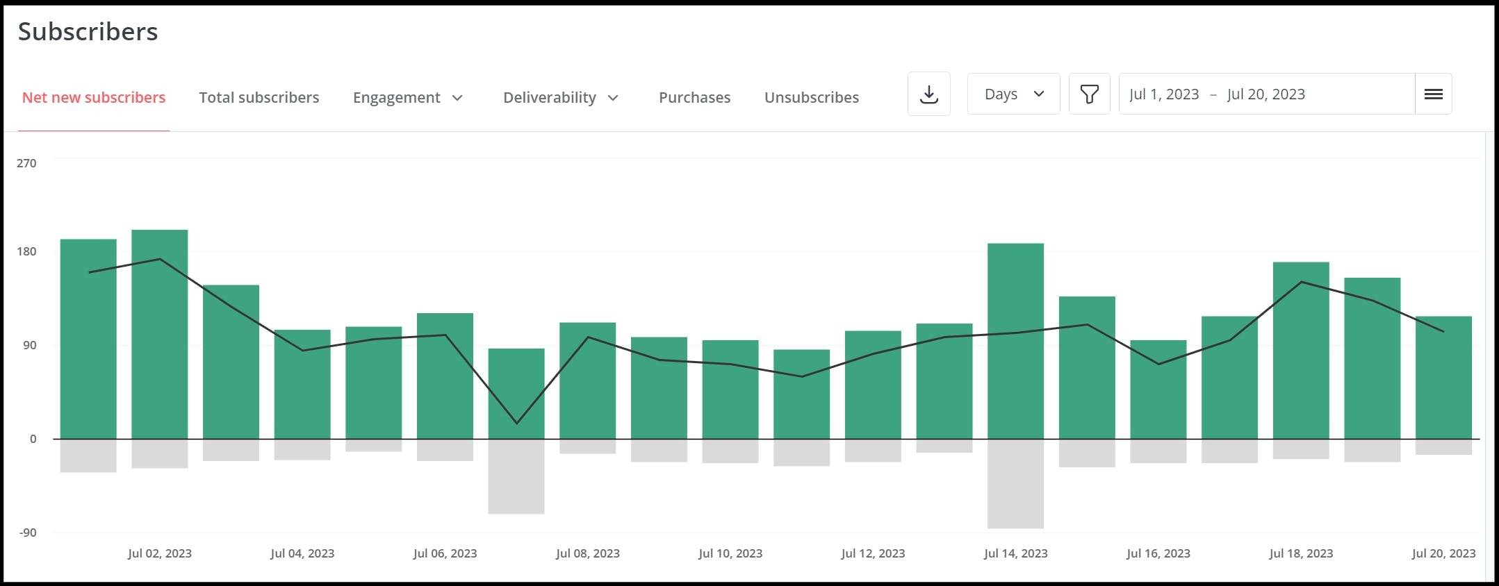The width and height of the screenshot is (1499, 586).
Task: Open the Unsubscribes tab
Action: point(811,98)
